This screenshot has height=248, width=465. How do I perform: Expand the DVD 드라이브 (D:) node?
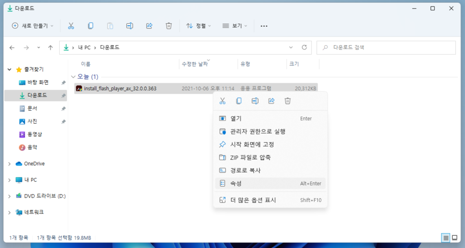[9, 196]
